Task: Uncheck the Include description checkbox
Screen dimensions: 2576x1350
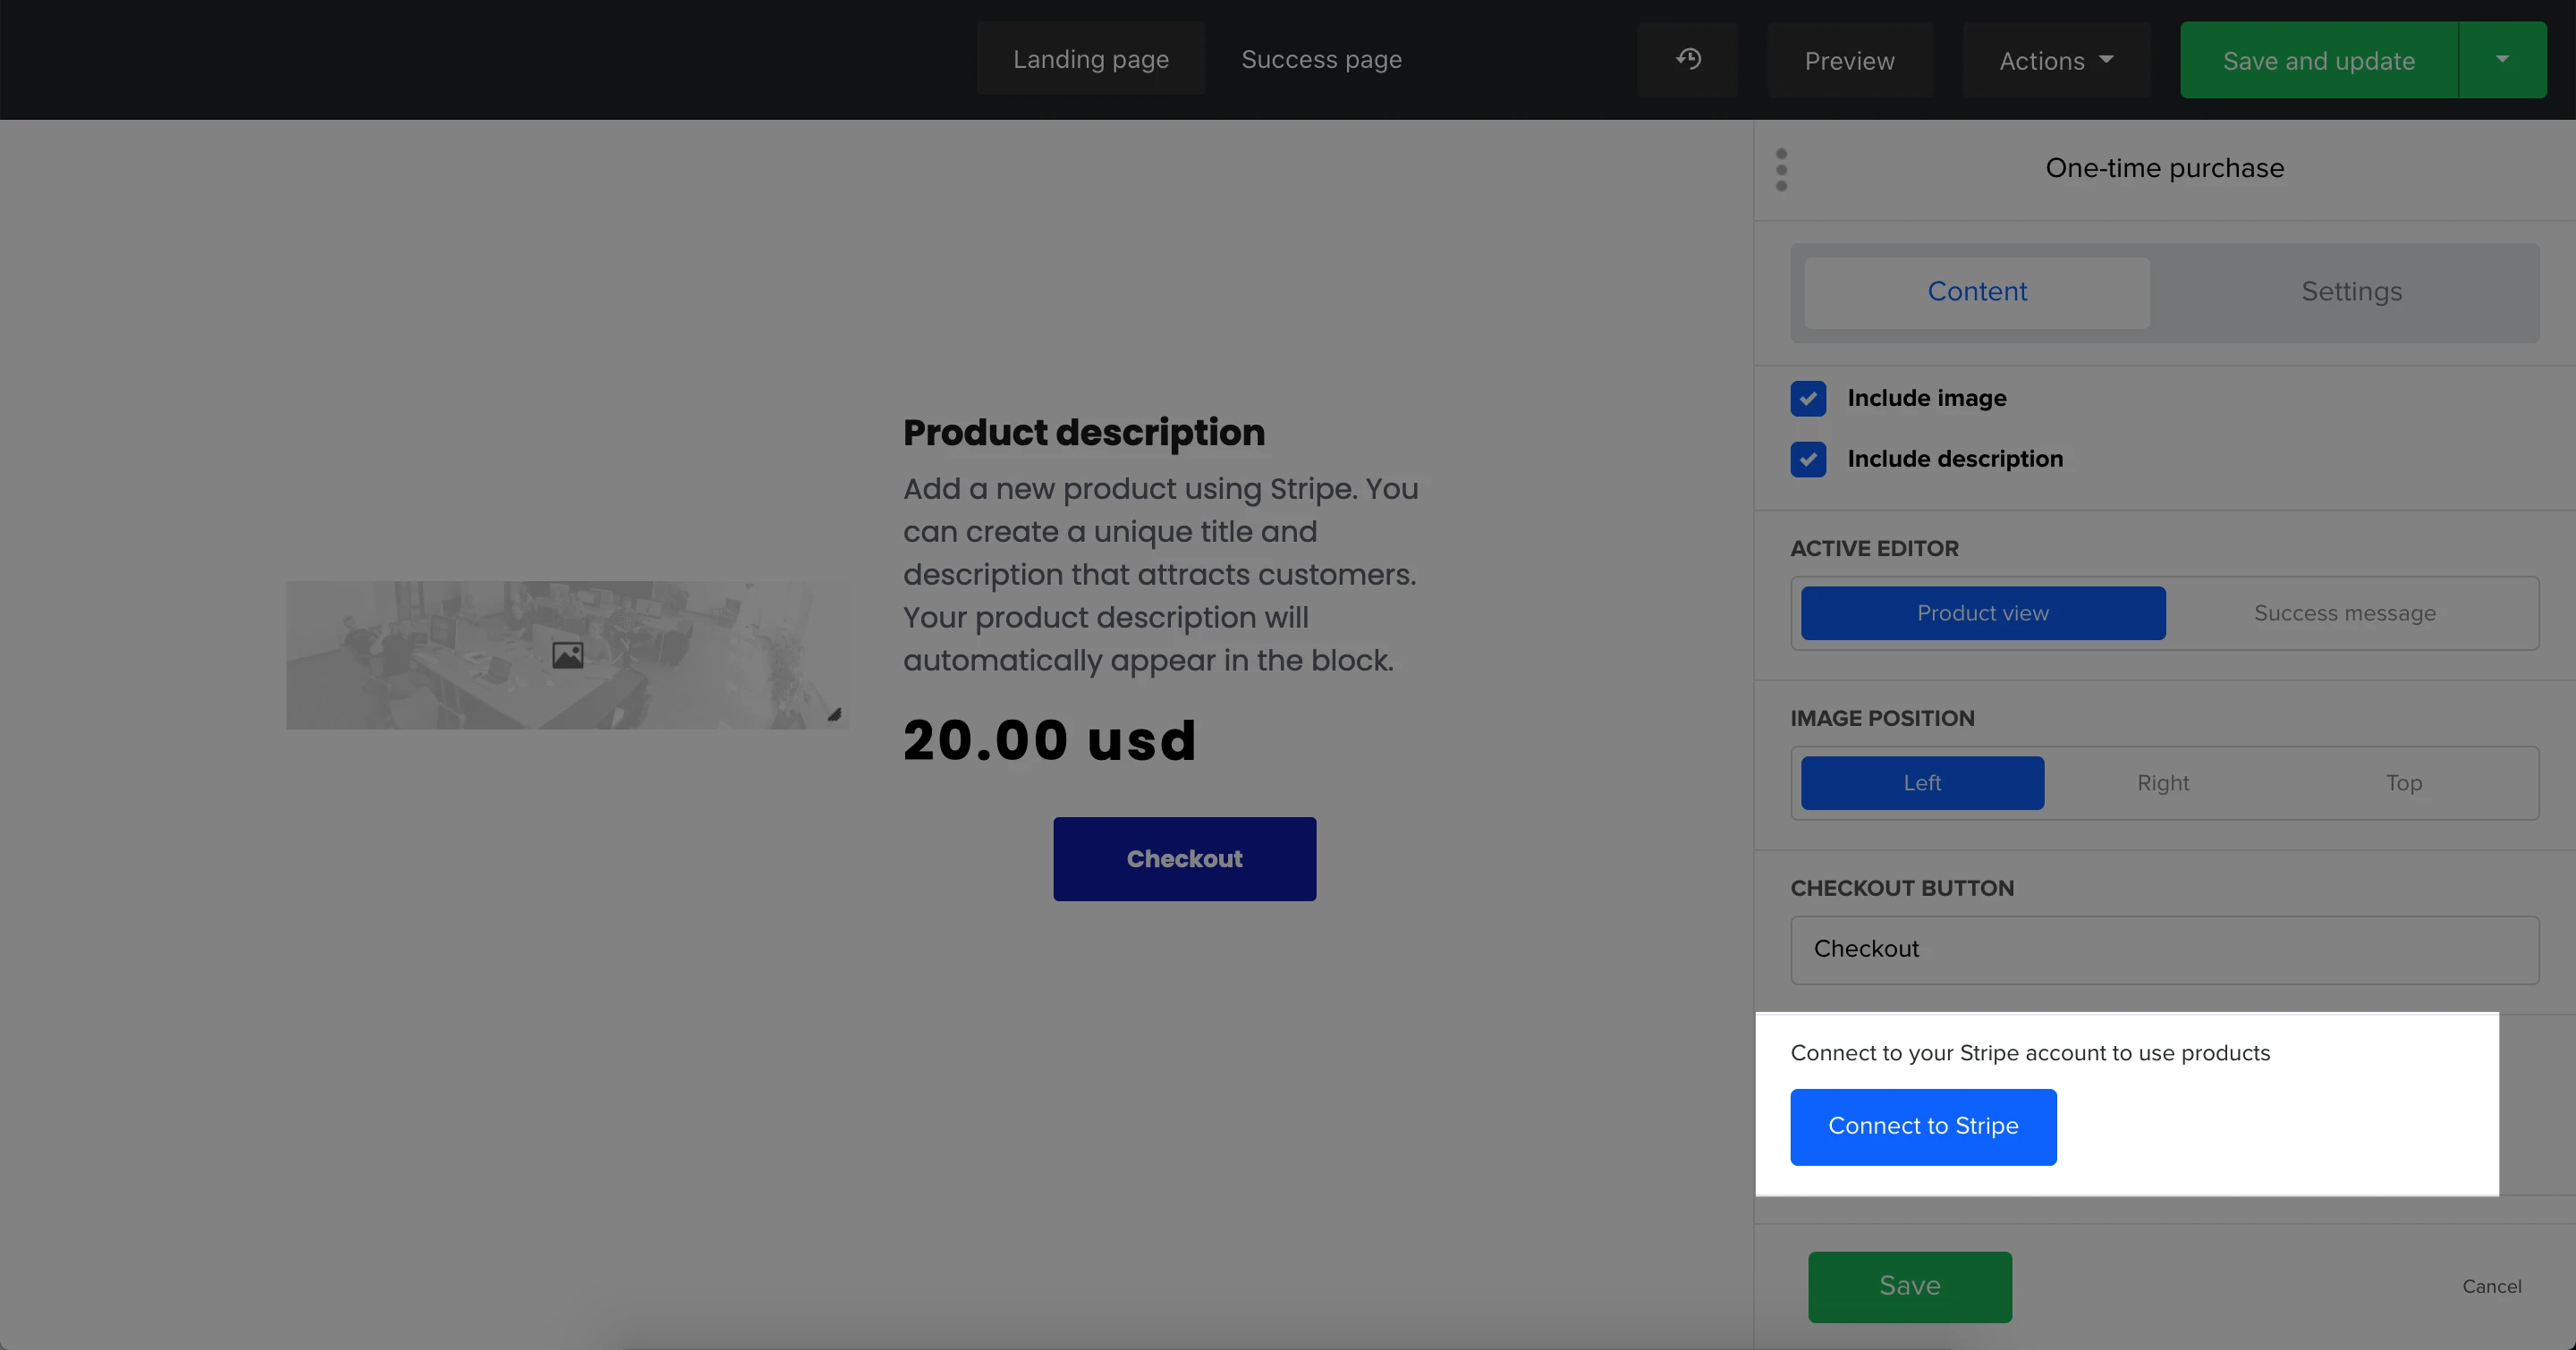Action: click(1808, 460)
